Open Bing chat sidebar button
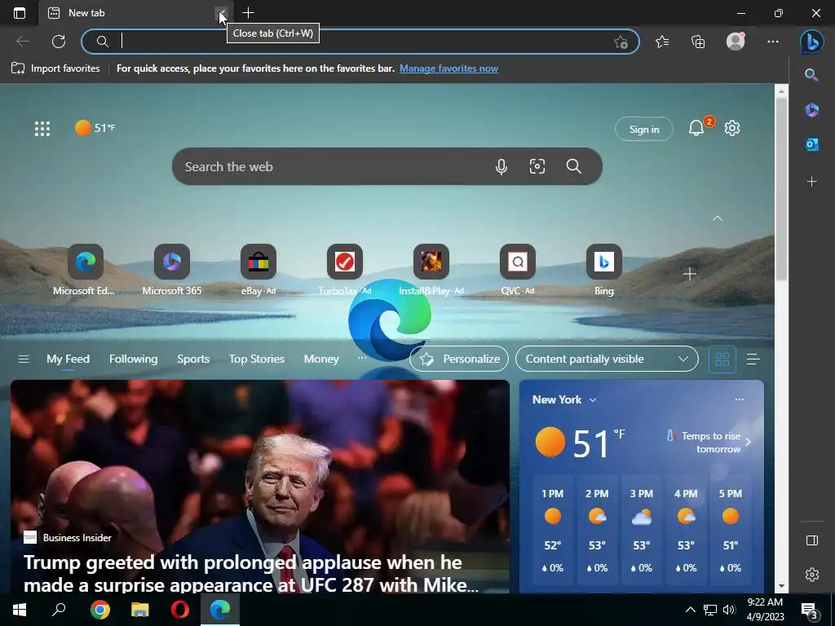This screenshot has height=626, width=835. (x=811, y=42)
